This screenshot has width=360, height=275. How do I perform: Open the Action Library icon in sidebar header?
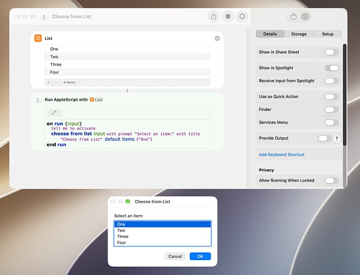click(293, 17)
